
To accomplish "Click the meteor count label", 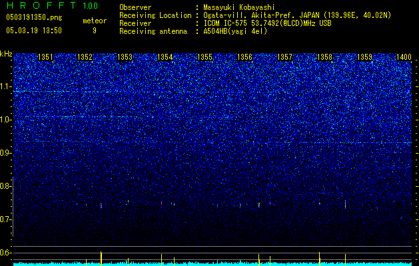I will pyautogui.click(x=95, y=21).
